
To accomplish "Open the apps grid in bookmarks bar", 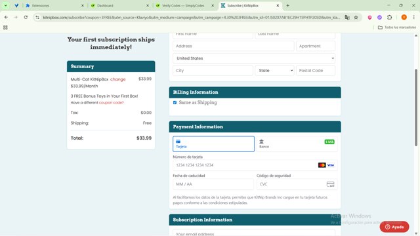I will [x=5, y=28].
